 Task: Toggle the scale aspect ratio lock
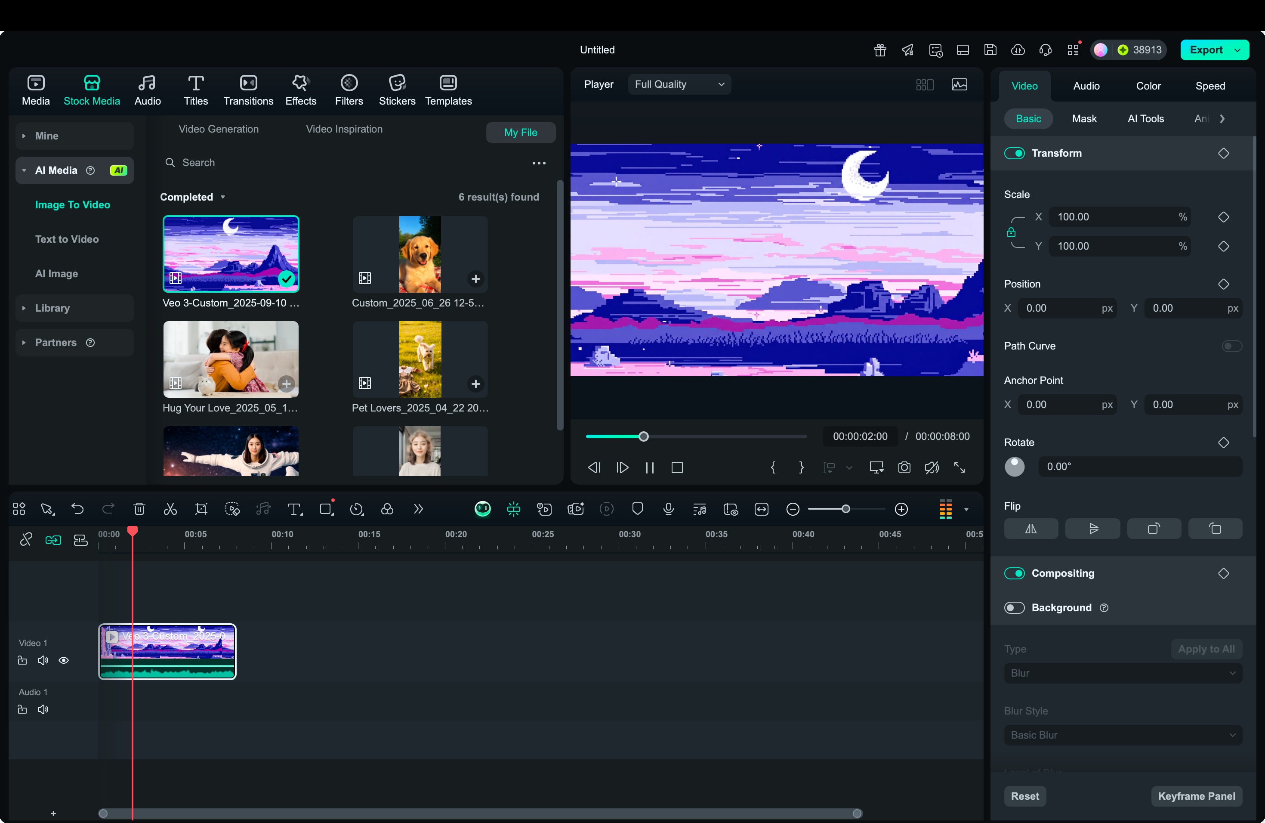[1011, 232]
